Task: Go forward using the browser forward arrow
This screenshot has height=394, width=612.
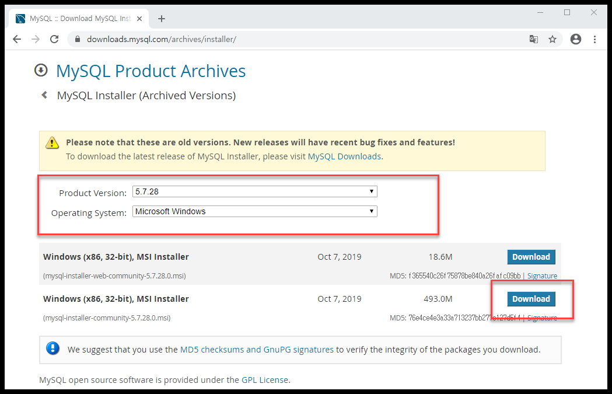Action: [36, 39]
